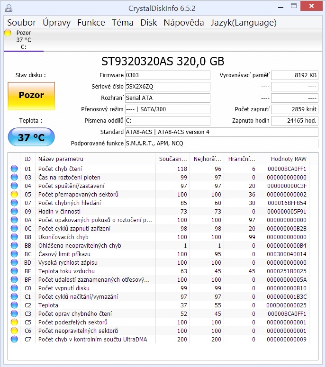Open the Funkce menu
The height and width of the screenshot is (367, 326).
tap(91, 23)
